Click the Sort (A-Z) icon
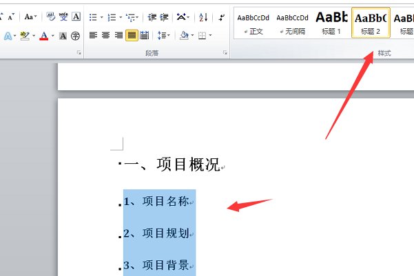The width and height of the screenshot is (414, 276). 203,17
